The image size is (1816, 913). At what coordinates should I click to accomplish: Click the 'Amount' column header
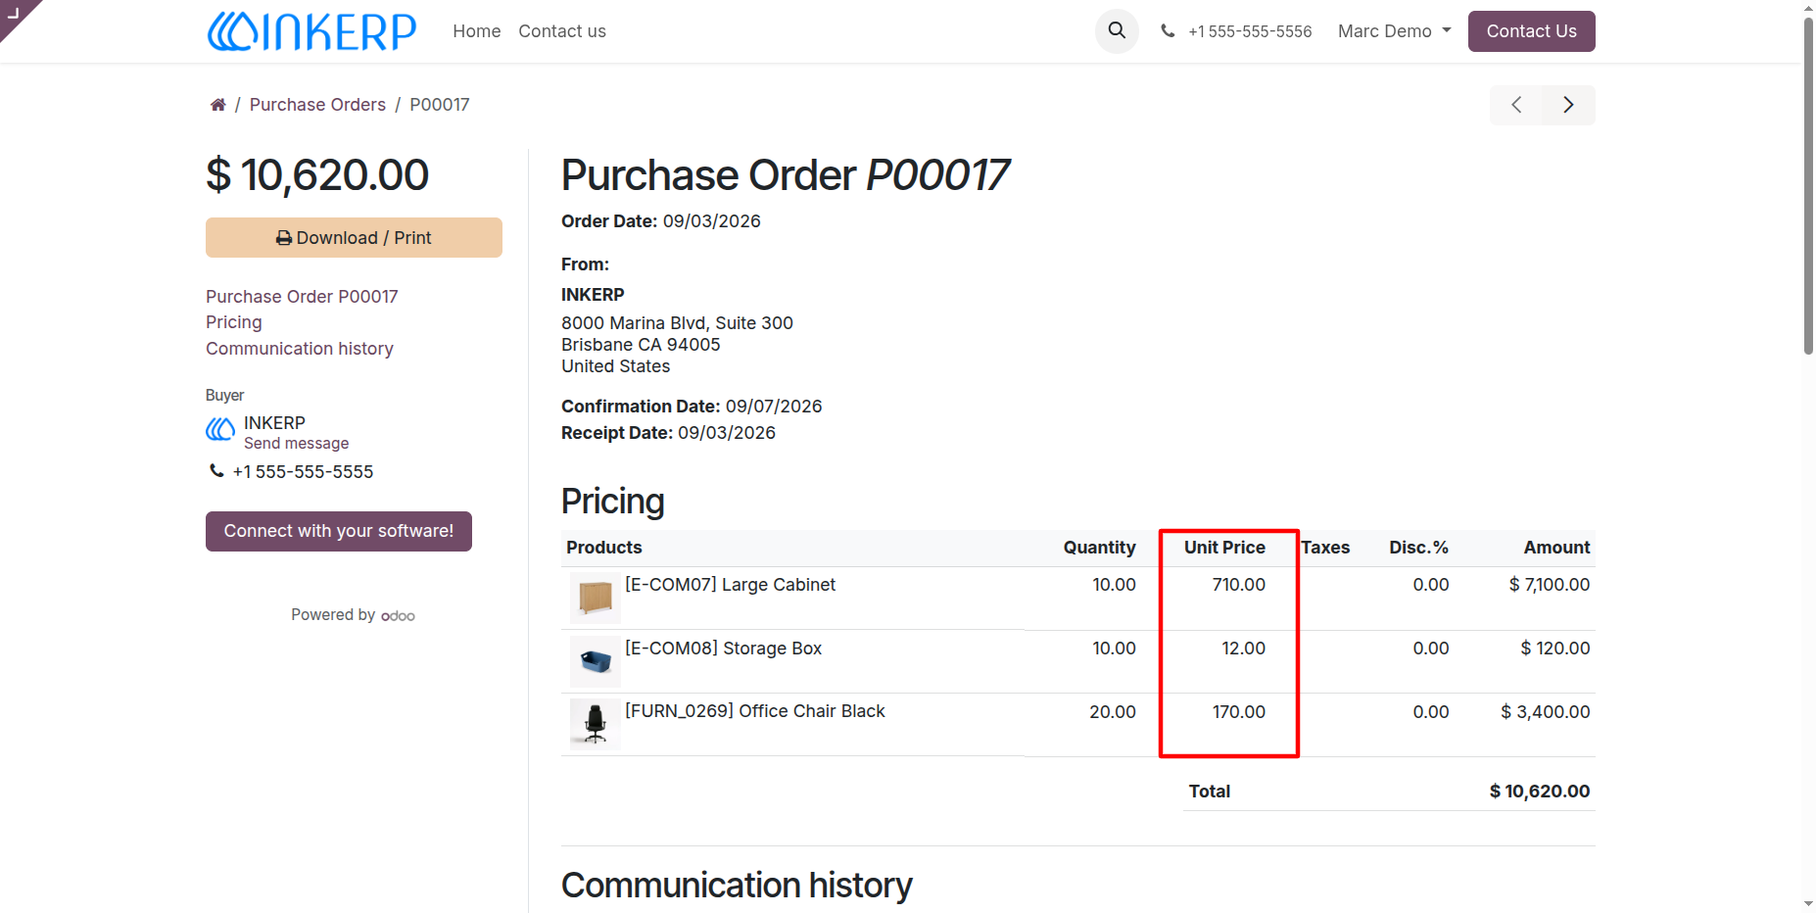[1557, 548]
